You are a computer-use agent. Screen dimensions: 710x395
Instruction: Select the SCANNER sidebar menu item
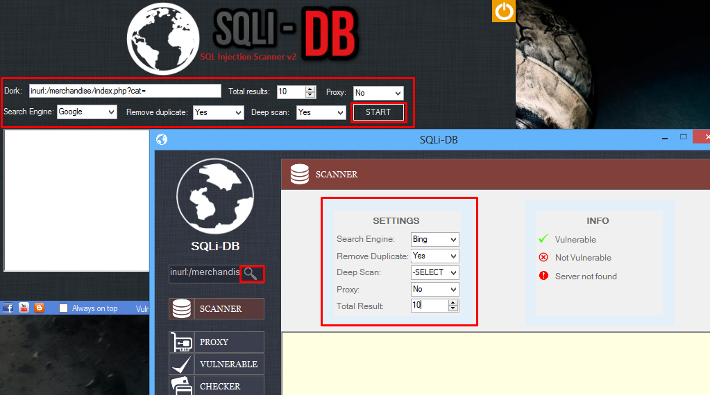point(217,308)
